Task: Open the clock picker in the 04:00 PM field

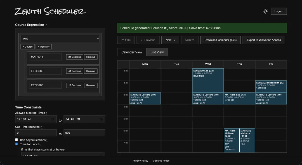Action: 102,119
